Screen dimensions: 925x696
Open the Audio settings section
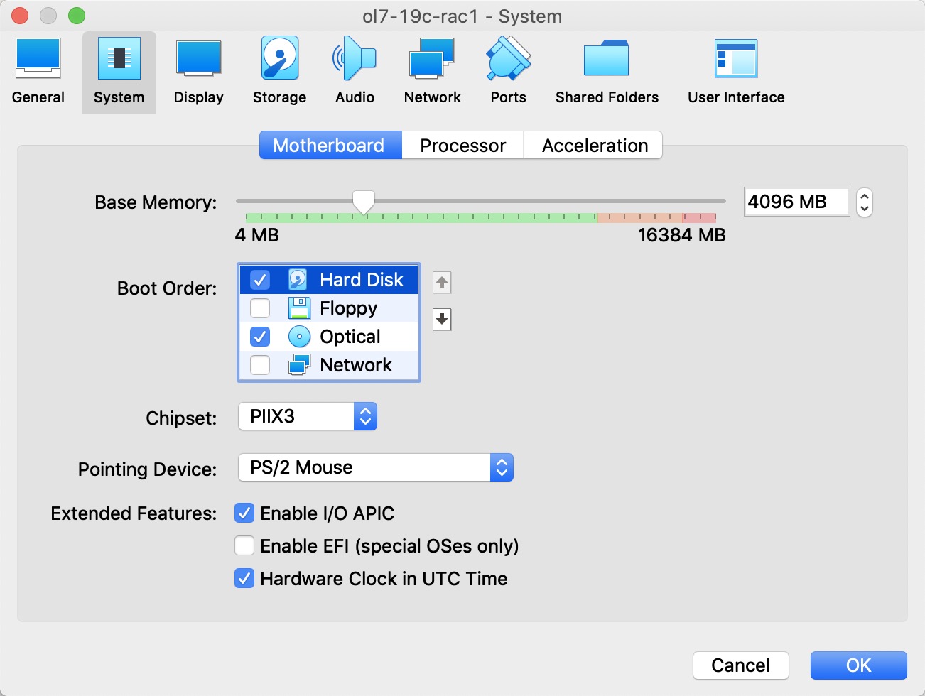(x=355, y=72)
